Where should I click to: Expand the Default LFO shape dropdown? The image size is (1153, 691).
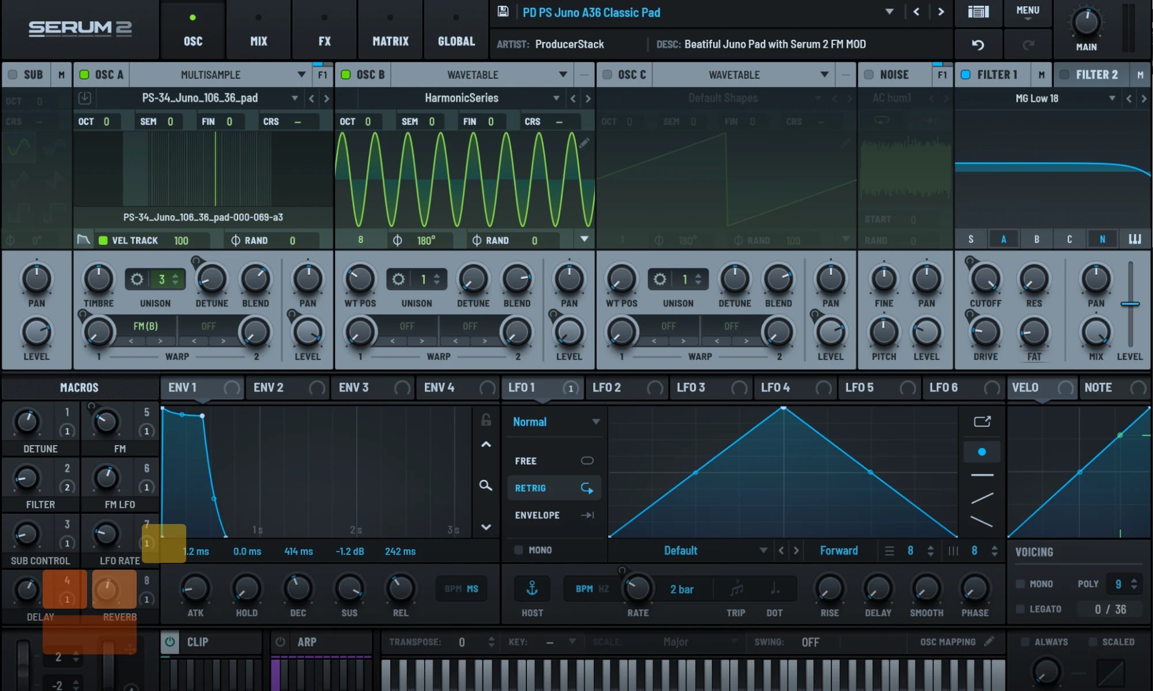(764, 550)
